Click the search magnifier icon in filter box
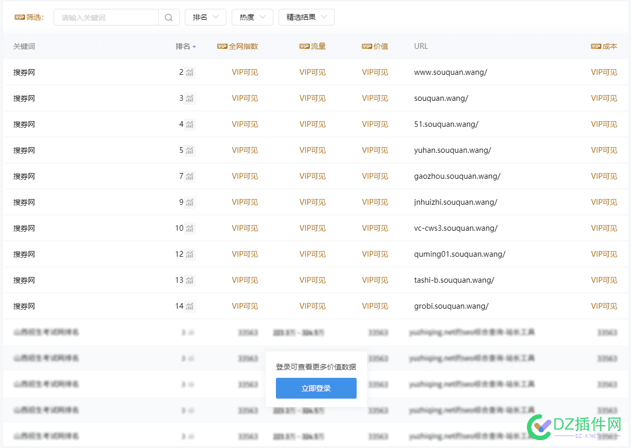The width and height of the screenshot is (631, 448). coord(169,17)
